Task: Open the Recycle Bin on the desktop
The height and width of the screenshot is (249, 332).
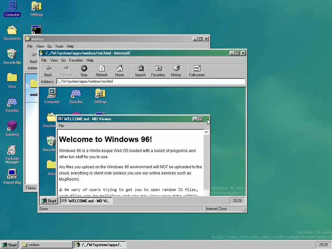Action: [12, 56]
